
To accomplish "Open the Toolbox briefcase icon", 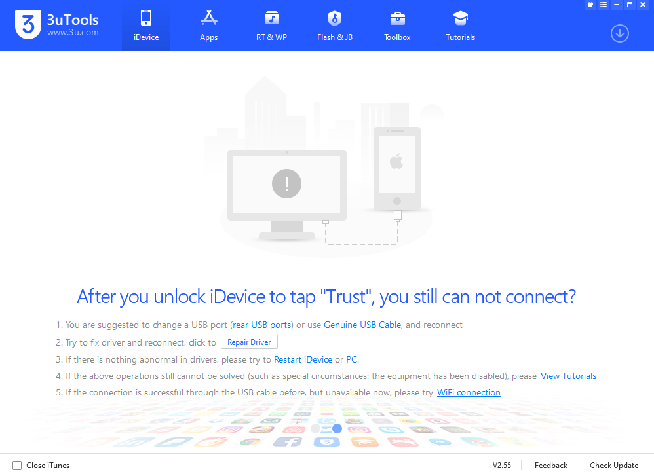I will point(398,18).
